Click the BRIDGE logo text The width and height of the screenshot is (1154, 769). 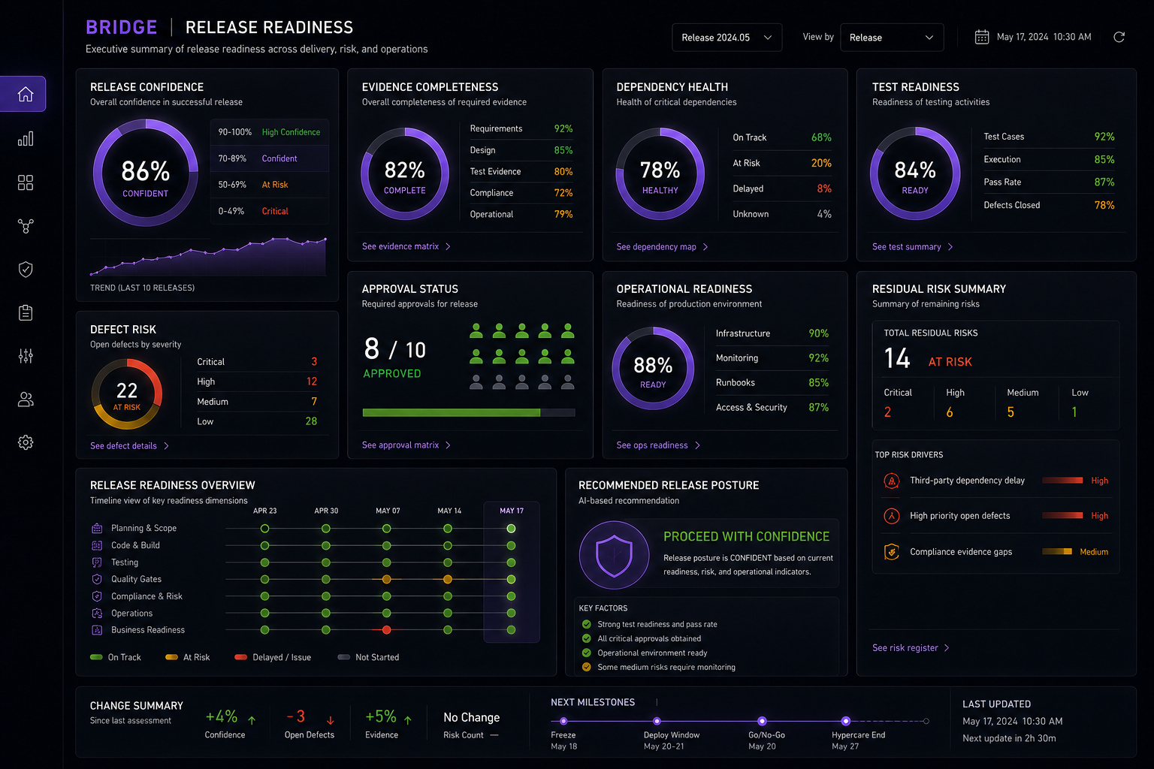(122, 28)
